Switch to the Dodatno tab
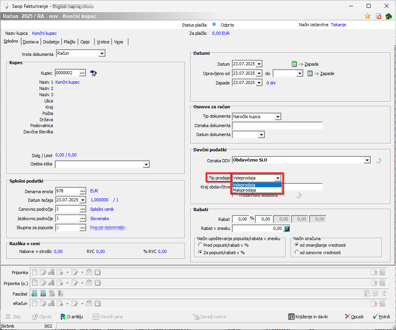The height and width of the screenshot is (330, 396). point(51,42)
